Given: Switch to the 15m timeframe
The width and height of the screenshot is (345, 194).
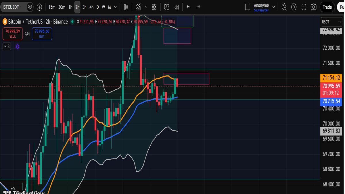Looking at the screenshot, I should coord(52,7).
